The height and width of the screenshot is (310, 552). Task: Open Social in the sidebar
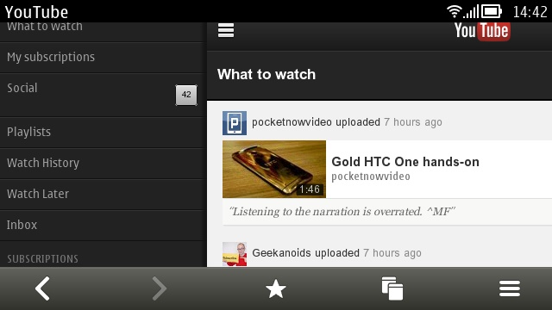click(103, 96)
